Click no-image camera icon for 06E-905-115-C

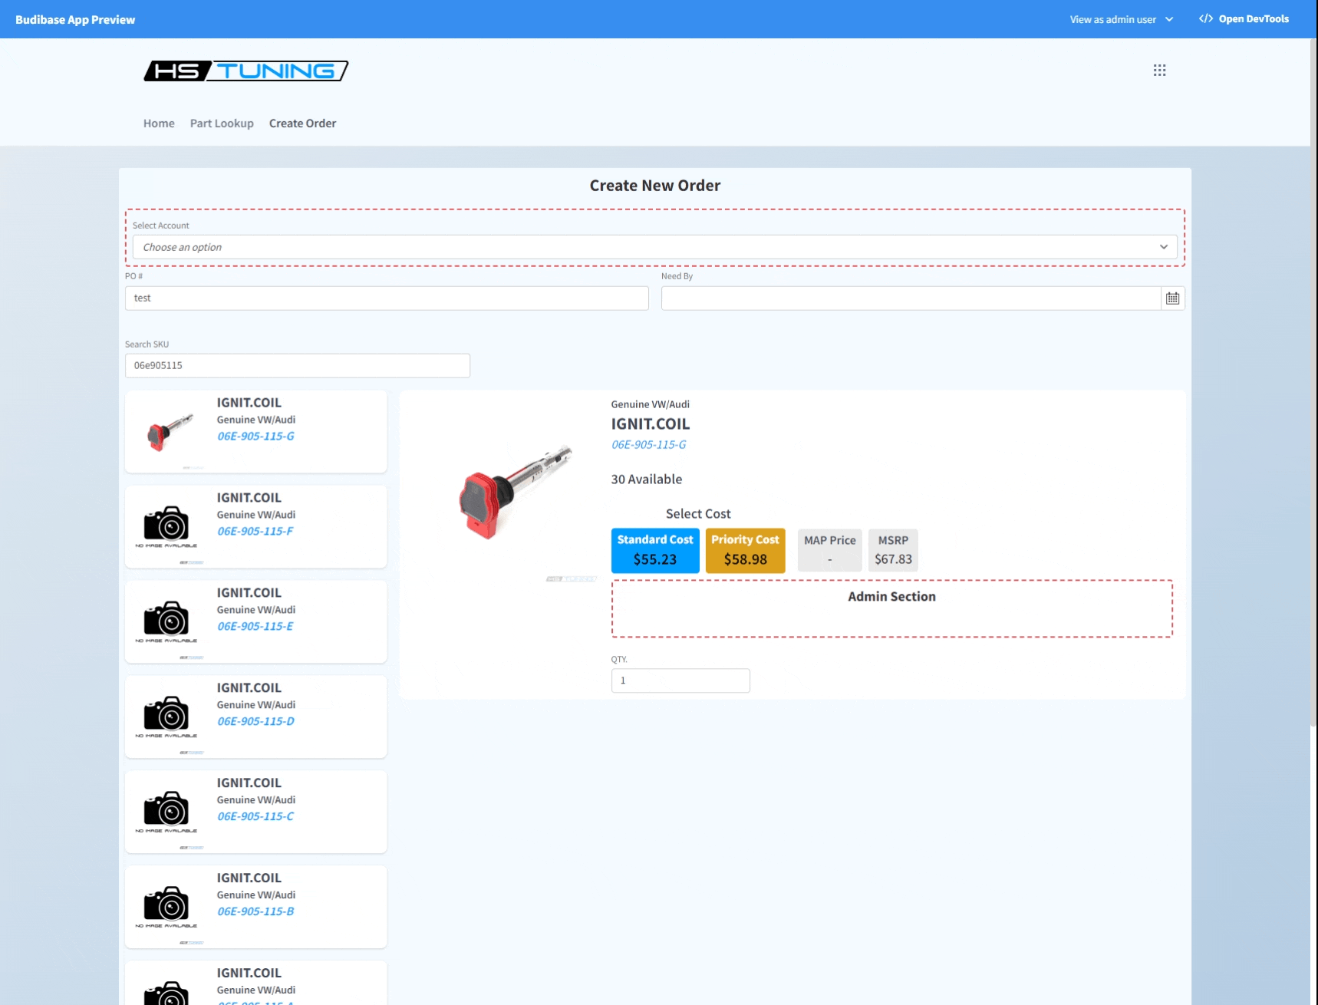[166, 812]
